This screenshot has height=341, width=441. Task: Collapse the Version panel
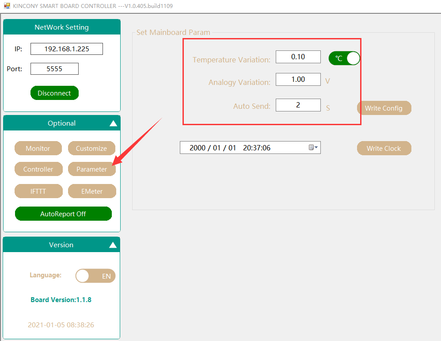[x=113, y=245]
